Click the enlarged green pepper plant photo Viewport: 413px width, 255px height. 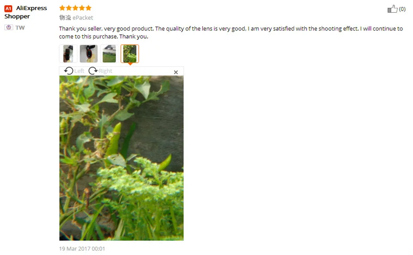[121, 158]
